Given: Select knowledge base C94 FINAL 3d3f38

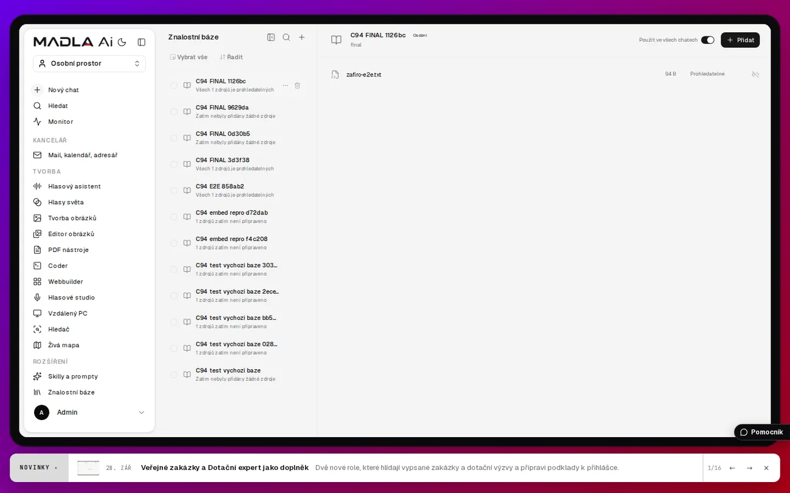Looking at the screenshot, I should [x=235, y=164].
